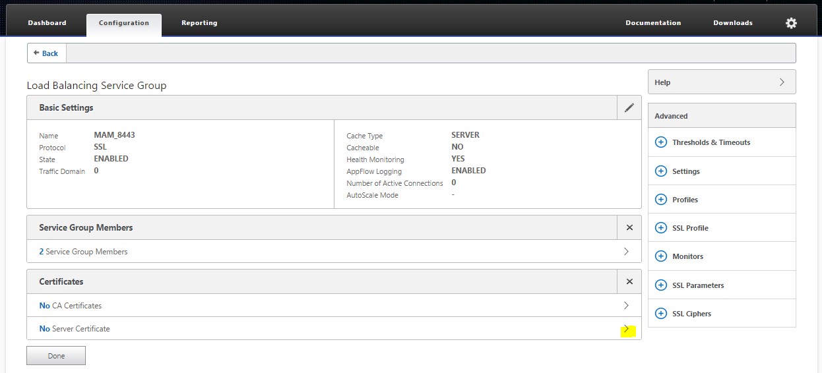This screenshot has height=373, width=822.
Task: Click the plus icon beside Monitors
Action: coord(660,256)
